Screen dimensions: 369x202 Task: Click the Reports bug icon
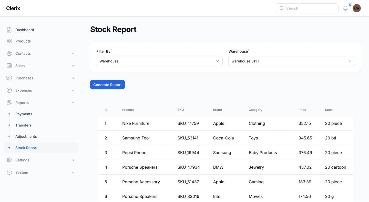pos(9,103)
